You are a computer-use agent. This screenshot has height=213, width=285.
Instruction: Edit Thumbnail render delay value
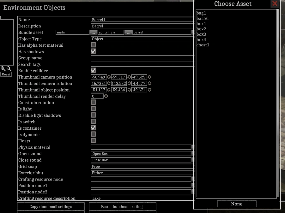97,96
